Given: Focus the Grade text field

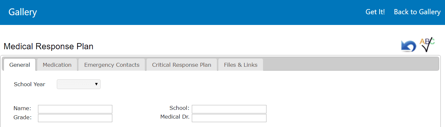Looking at the screenshot, I should pos(75,118).
